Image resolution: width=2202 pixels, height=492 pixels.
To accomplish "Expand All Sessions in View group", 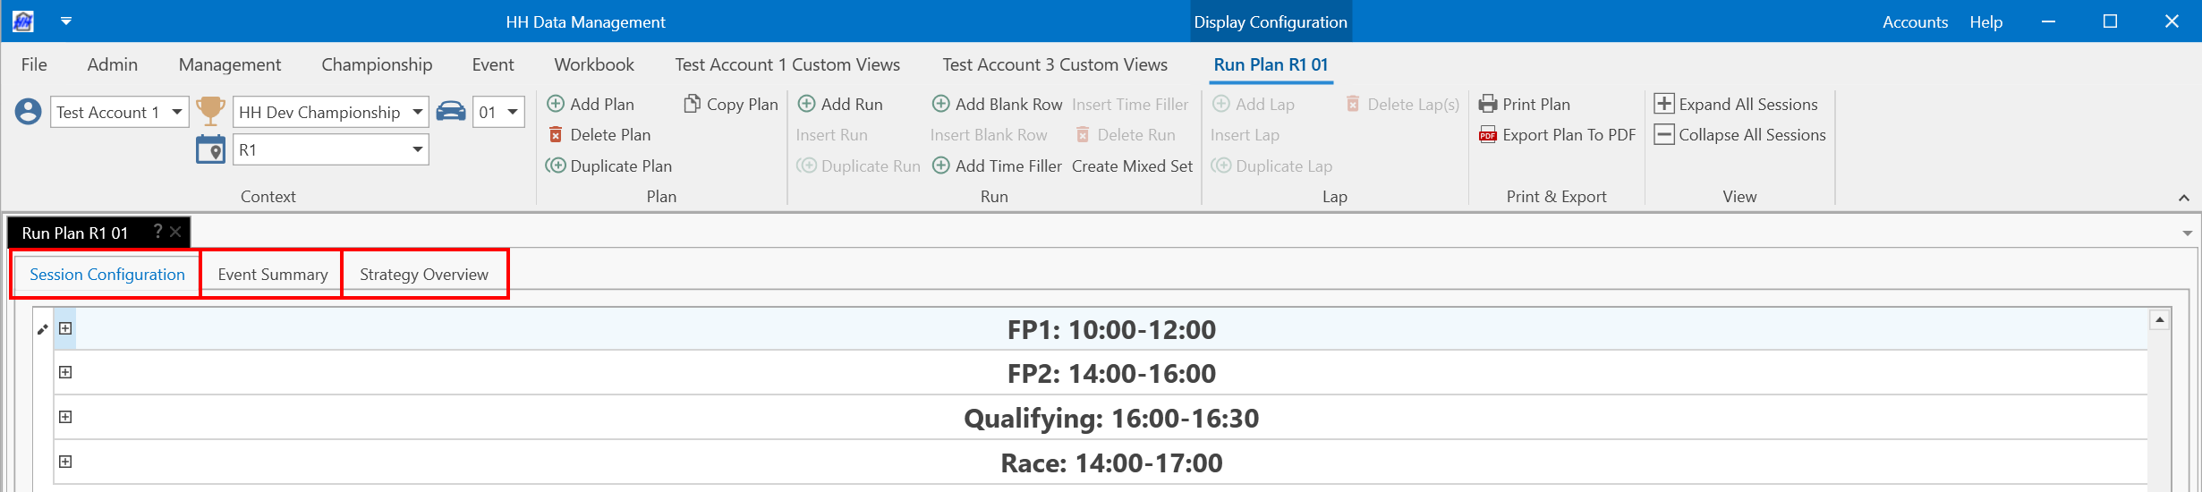I will [1736, 104].
